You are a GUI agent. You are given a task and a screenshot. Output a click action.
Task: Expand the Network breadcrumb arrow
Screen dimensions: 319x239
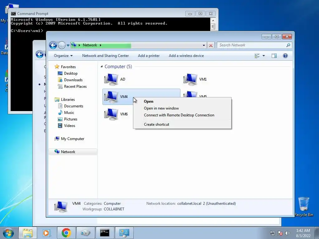(101, 45)
